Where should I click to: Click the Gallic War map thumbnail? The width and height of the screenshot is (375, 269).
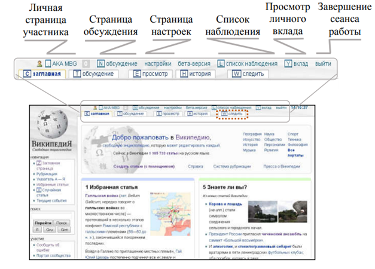pyautogui.click(x=170, y=214)
